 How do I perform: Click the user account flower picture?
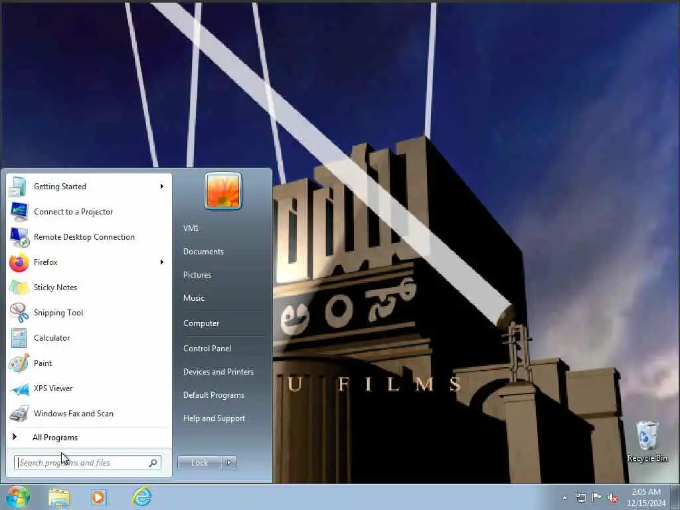(x=223, y=191)
